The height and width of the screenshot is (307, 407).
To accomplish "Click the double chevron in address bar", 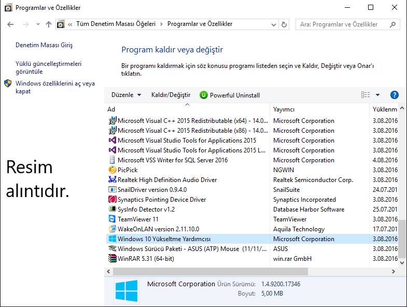I will (70, 24).
